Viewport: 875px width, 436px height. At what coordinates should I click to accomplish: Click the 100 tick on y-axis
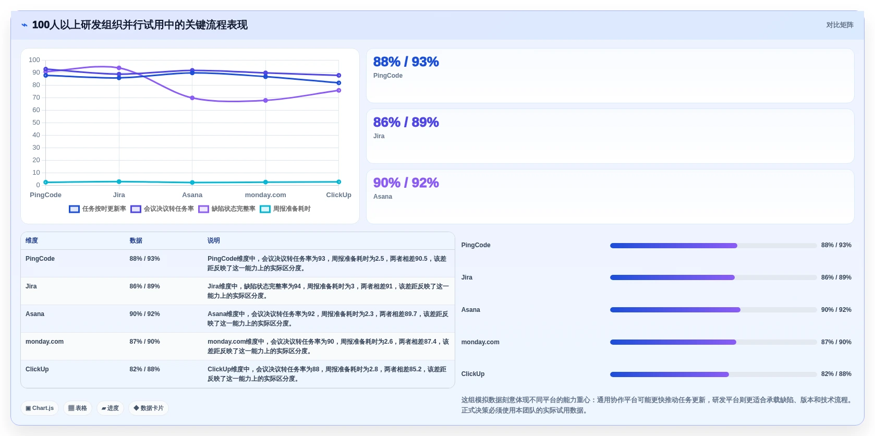(x=34, y=60)
